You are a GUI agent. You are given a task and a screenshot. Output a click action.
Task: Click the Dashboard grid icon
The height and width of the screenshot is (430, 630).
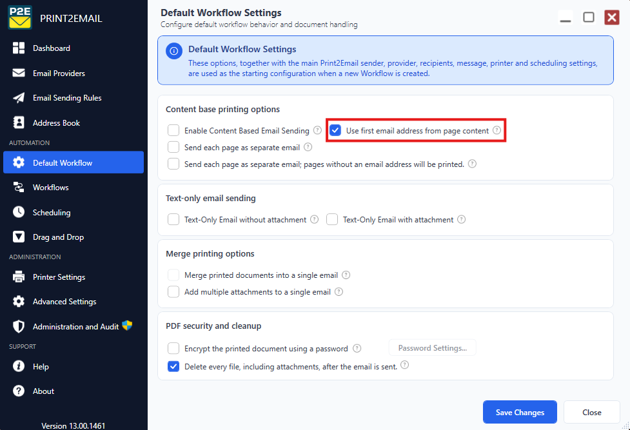tap(19, 48)
